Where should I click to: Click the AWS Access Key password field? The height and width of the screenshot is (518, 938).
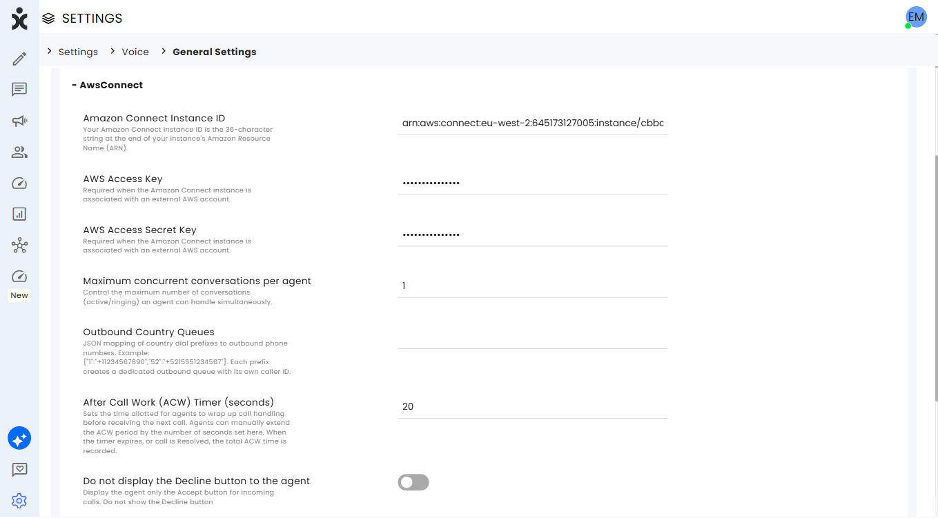[533, 183]
